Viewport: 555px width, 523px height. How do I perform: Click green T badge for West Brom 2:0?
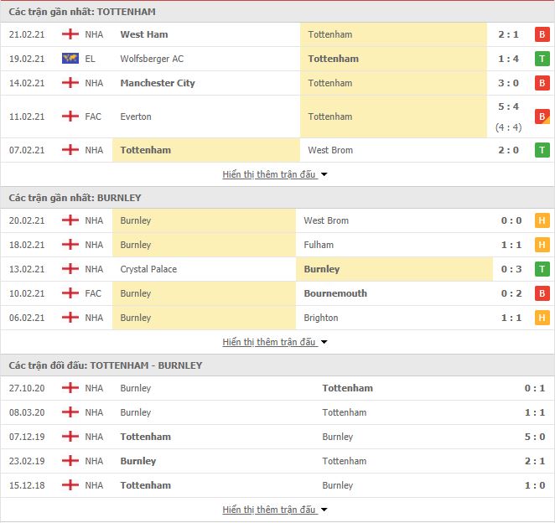point(542,150)
